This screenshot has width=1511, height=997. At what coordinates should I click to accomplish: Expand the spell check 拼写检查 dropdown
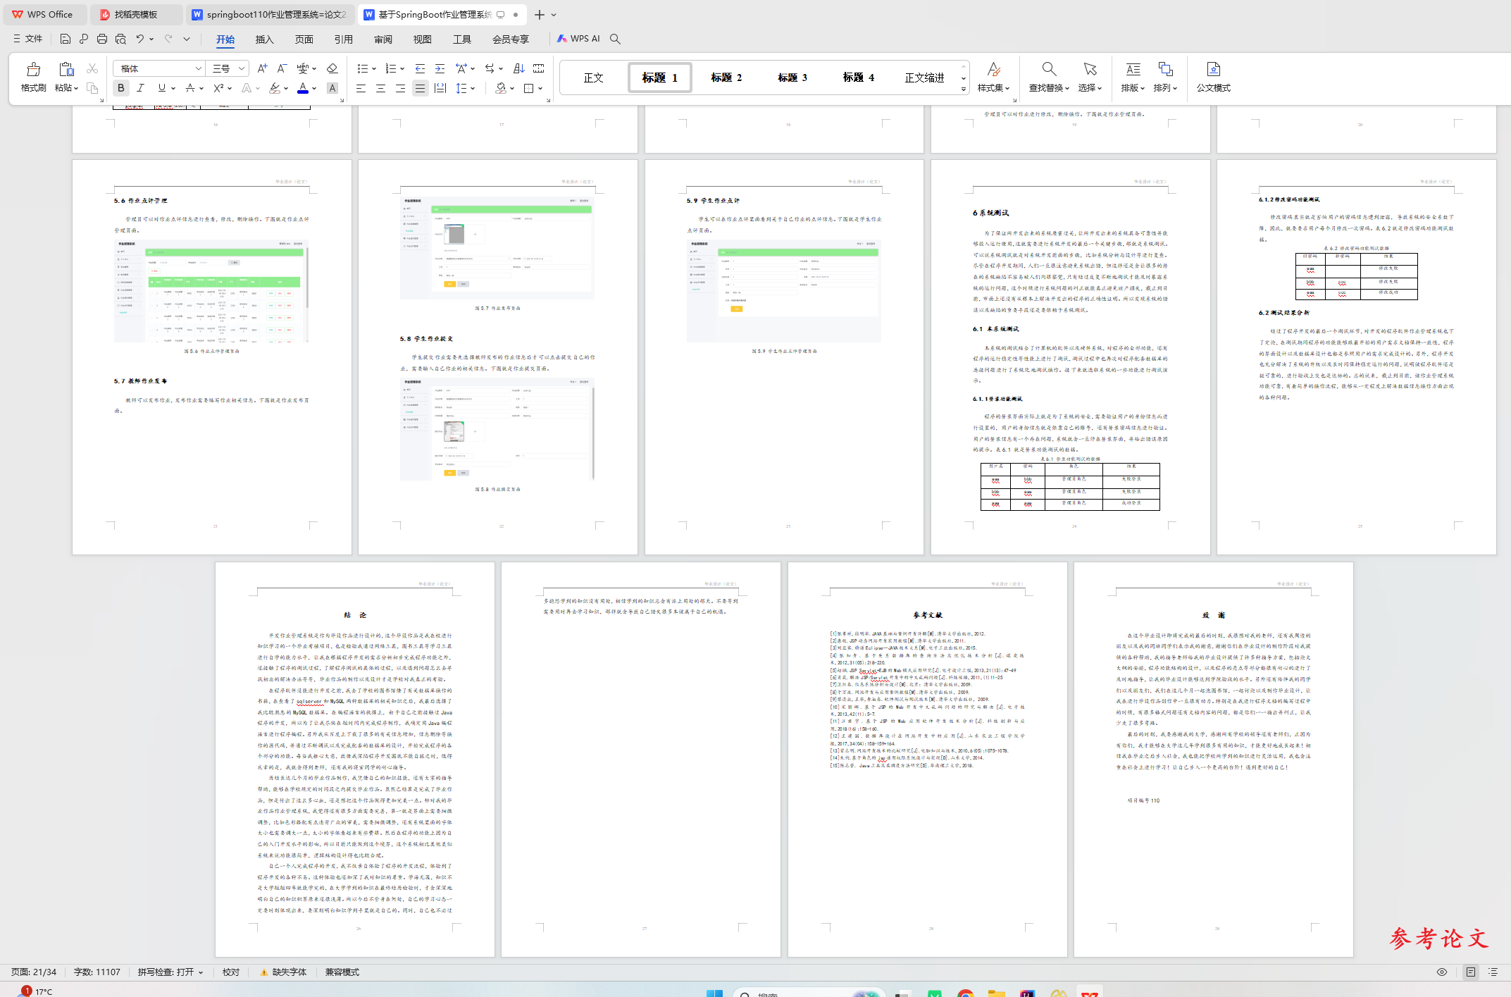(201, 972)
